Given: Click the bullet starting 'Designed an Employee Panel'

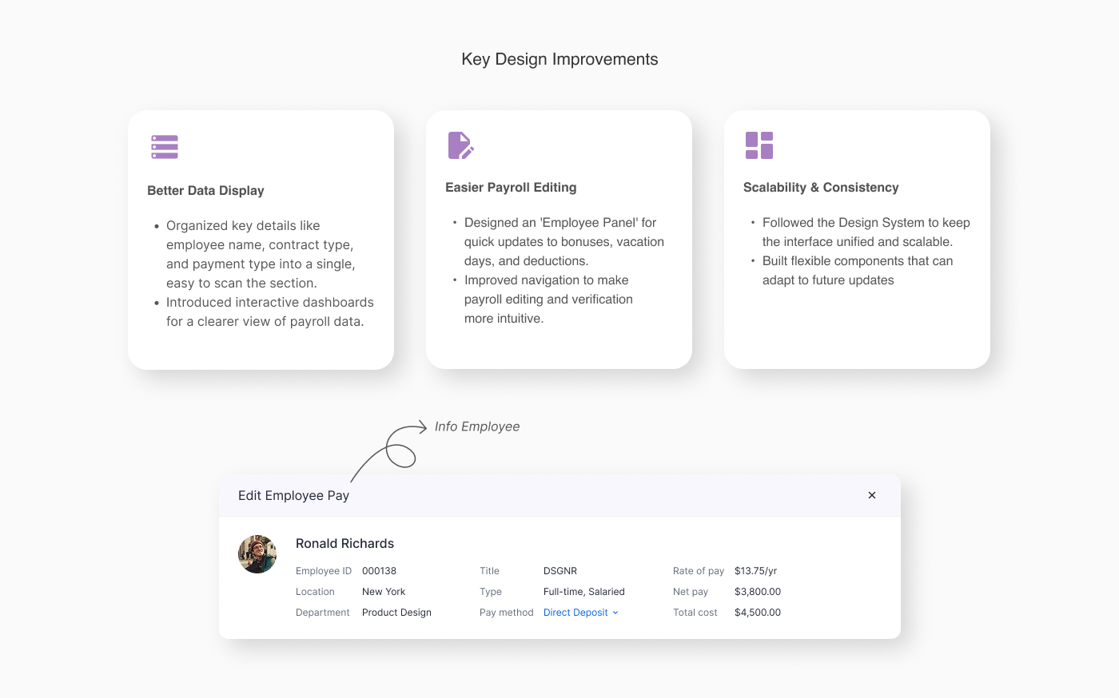Looking at the screenshot, I should click(564, 241).
